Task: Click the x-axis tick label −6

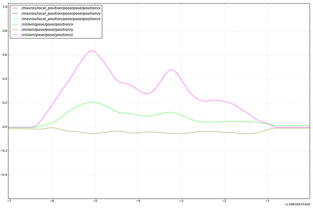Action: [52, 200]
